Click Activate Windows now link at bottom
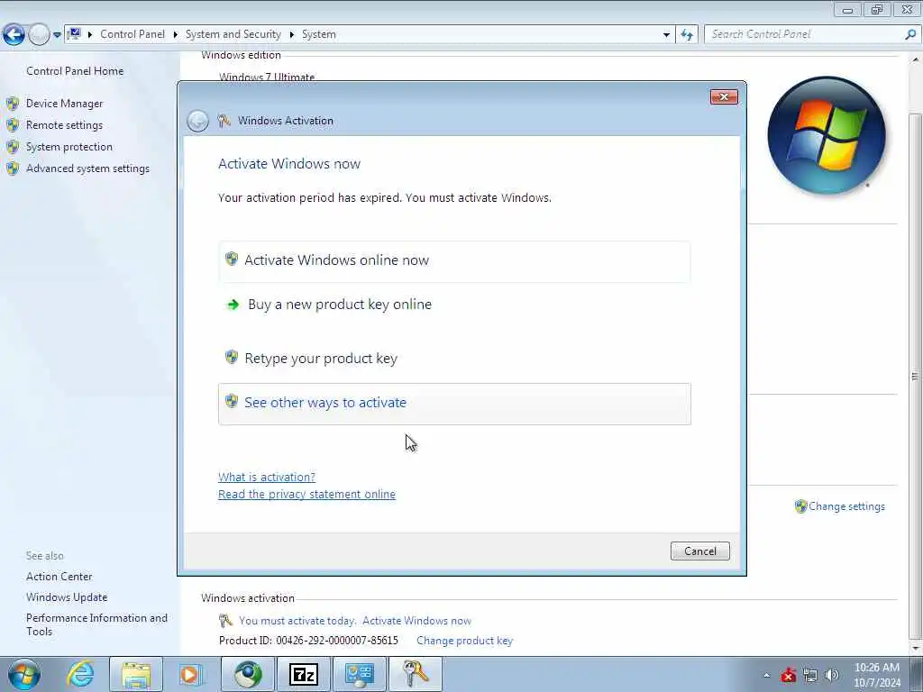Image resolution: width=923 pixels, height=692 pixels. pyautogui.click(x=416, y=621)
